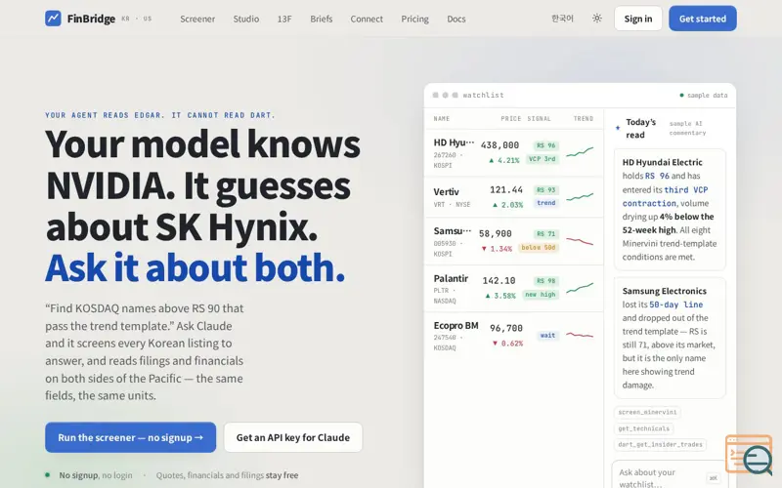The image size is (782, 488).
Task: Click the trend badge for Vertiv
Action: 546,203
